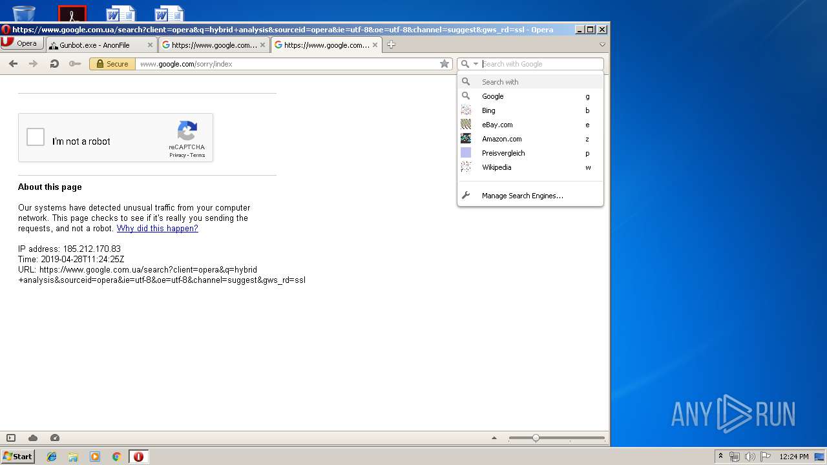Viewport: 827px width, 465px height.
Task: Reload the page with the reload icon
Action: (54, 64)
